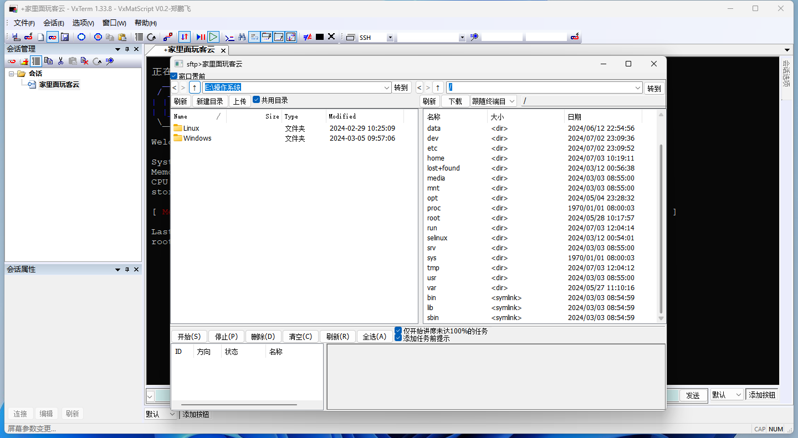This screenshot has height=438, width=798.
Task: Click the quick-connect lightning link icon in main toolbar
Action: pos(28,37)
